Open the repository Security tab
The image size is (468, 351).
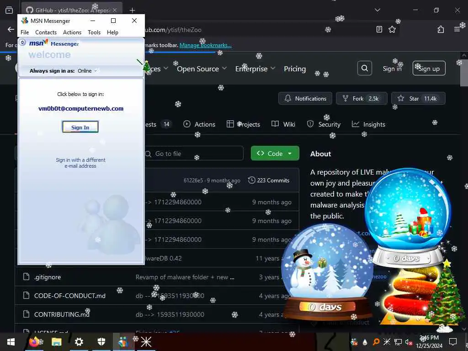pos(324,124)
